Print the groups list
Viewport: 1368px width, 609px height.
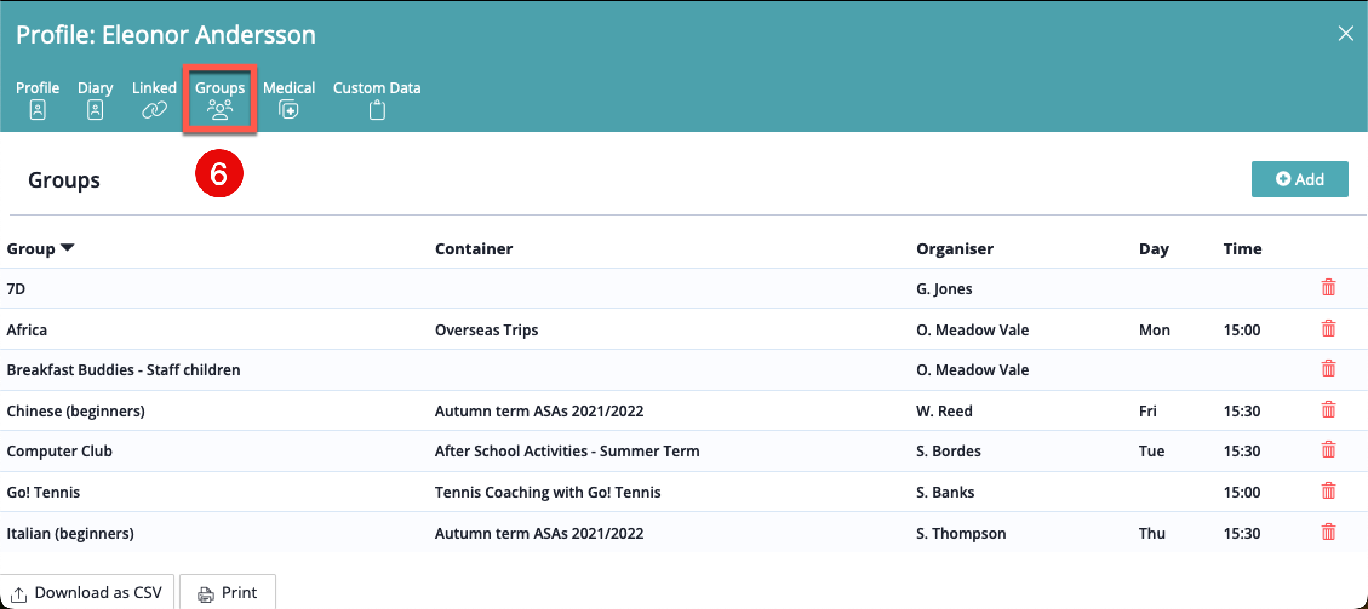pos(228,593)
